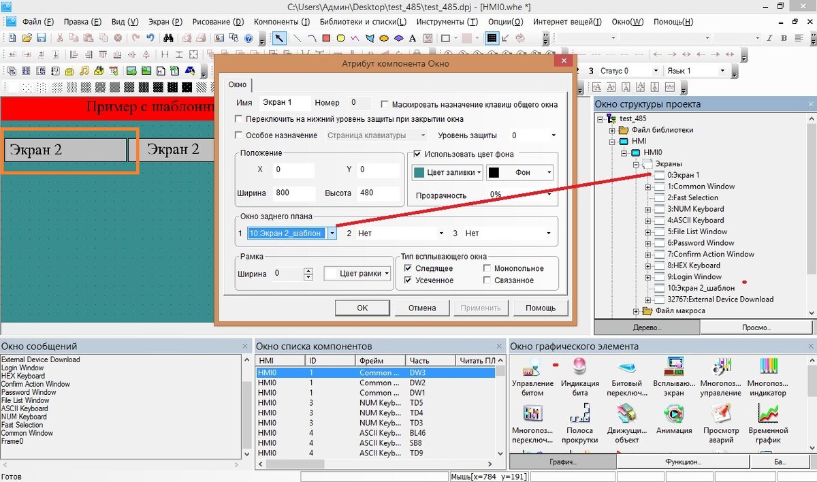The height and width of the screenshot is (482, 817).
Task: Open 'Цвет заливки' color picker
Action: tap(448, 173)
